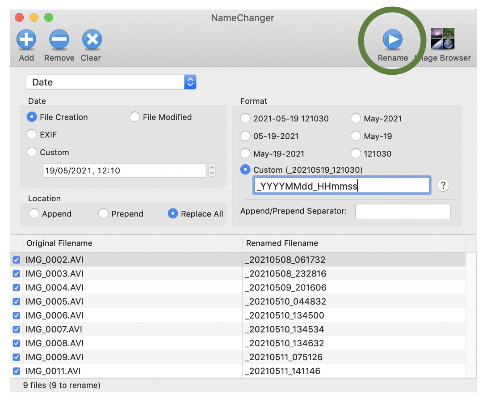
Task: Click the green zoom window button
Action: click(x=48, y=17)
